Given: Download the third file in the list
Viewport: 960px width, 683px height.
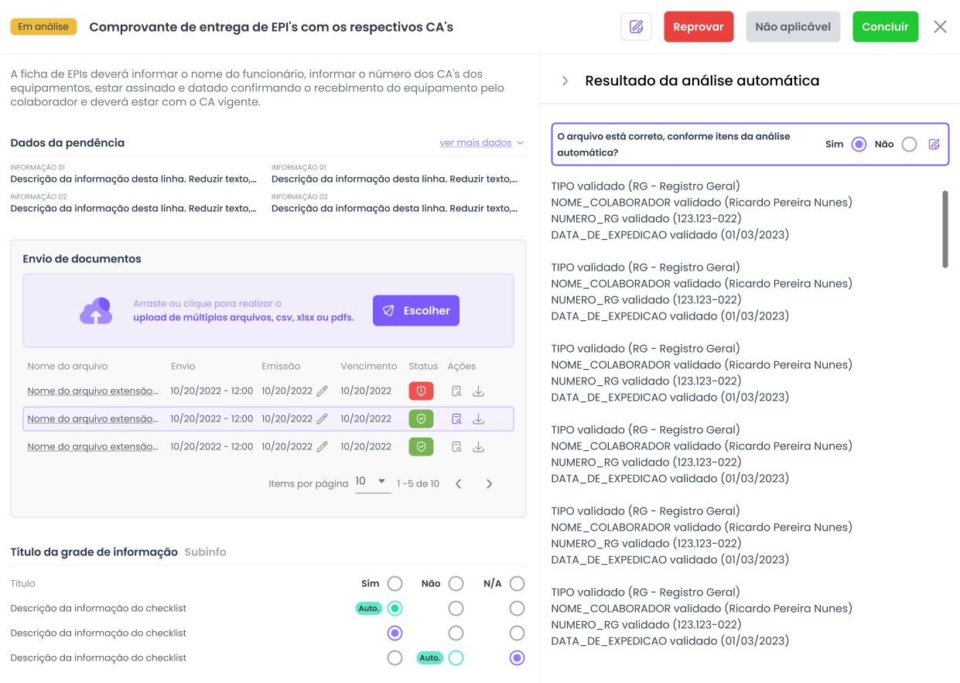Looking at the screenshot, I should click(x=478, y=447).
